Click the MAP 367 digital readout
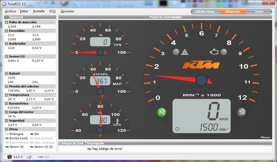 pyautogui.click(x=100, y=81)
